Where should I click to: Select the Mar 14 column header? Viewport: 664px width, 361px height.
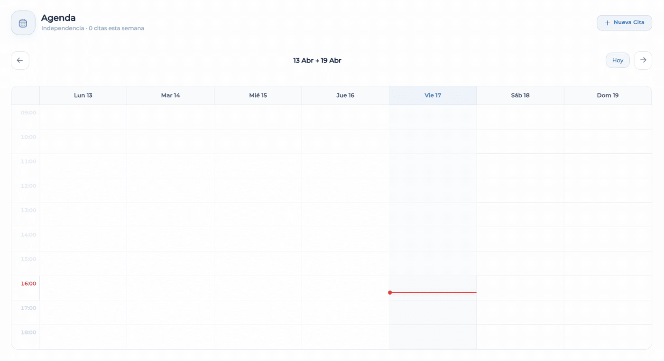(170, 95)
